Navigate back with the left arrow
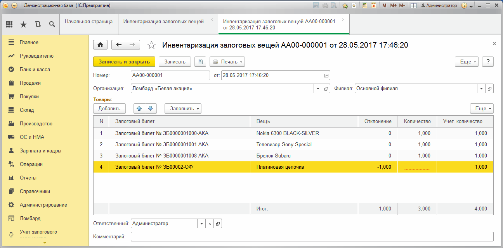The image size is (503, 248). pos(118,45)
